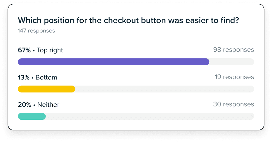Open the 98 responses count

(x=233, y=50)
